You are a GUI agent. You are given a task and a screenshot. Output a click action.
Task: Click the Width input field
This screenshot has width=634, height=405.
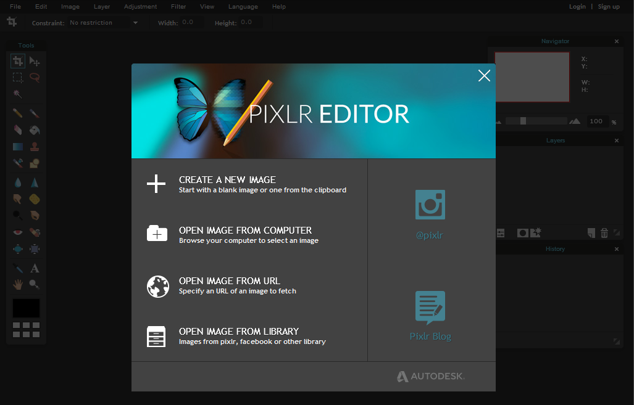(x=191, y=22)
